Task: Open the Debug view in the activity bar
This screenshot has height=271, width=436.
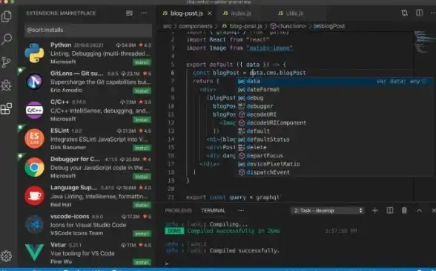Action: point(6,85)
